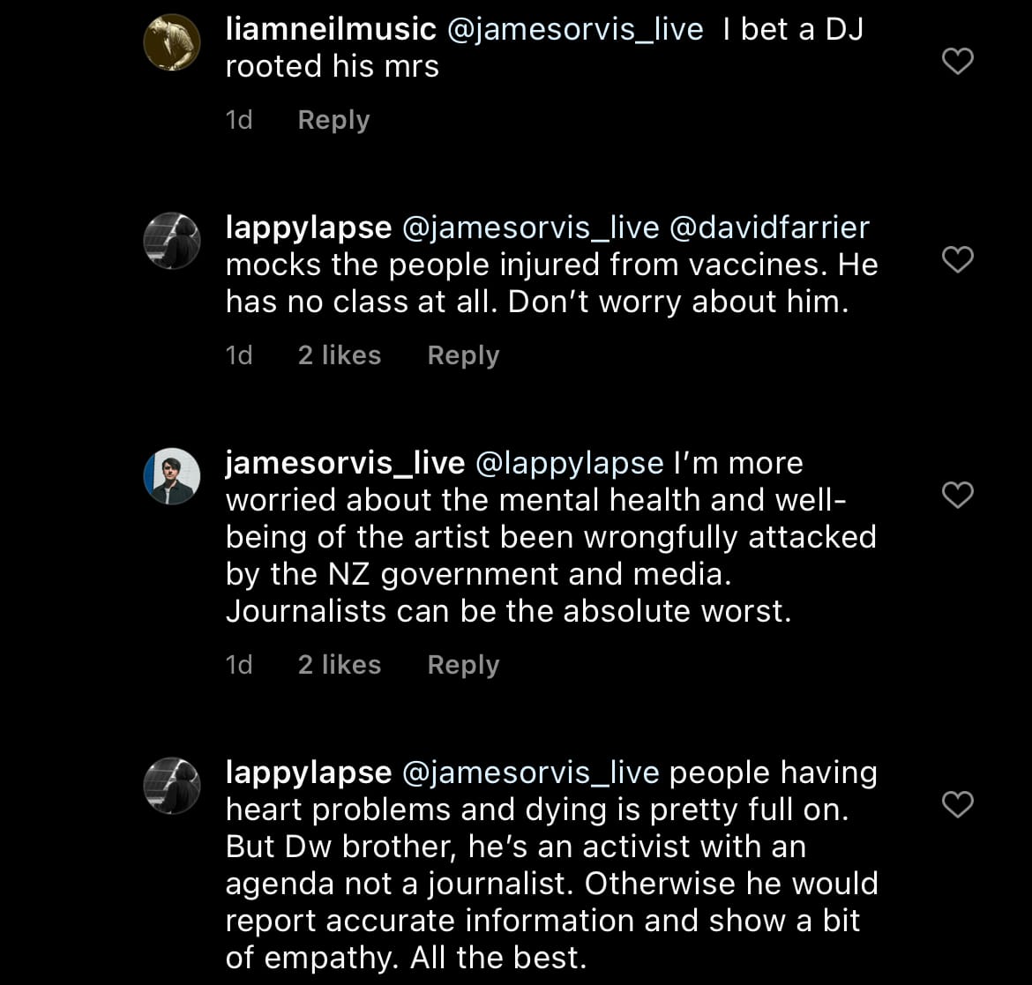View profile of lappylapse via username
Image resolution: width=1032 pixels, height=985 pixels.
point(308,227)
